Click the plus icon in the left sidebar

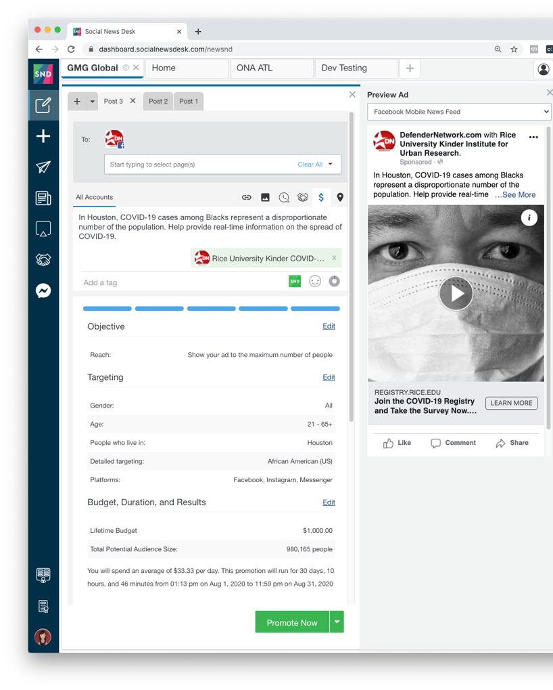tap(43, 136)
